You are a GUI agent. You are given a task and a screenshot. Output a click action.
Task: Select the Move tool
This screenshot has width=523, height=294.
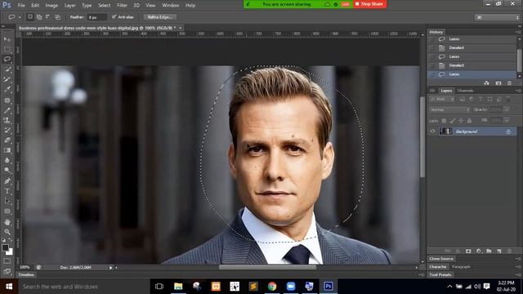[7, 39]
